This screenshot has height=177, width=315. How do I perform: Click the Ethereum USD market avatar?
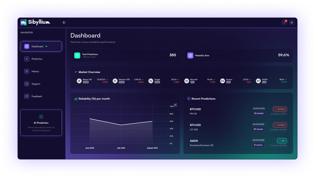115,81
